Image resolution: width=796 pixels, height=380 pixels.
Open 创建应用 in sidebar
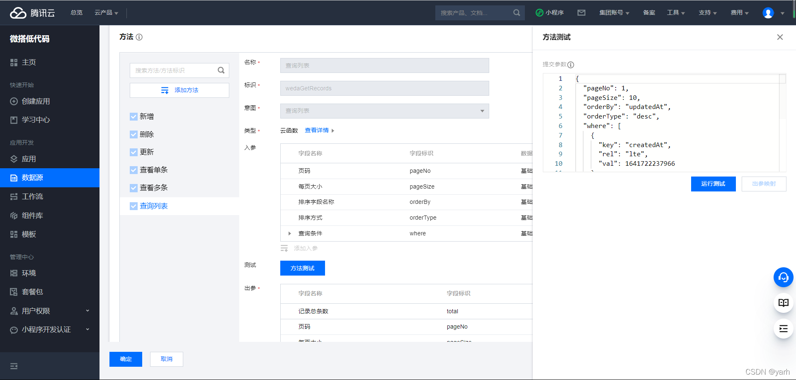tap(50, 102)
